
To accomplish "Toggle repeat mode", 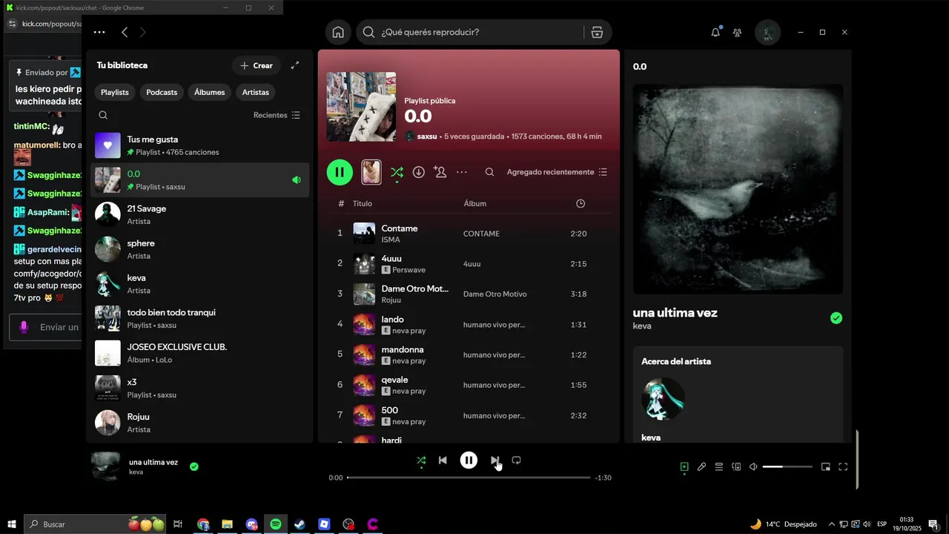I will (x=516, y=460).
